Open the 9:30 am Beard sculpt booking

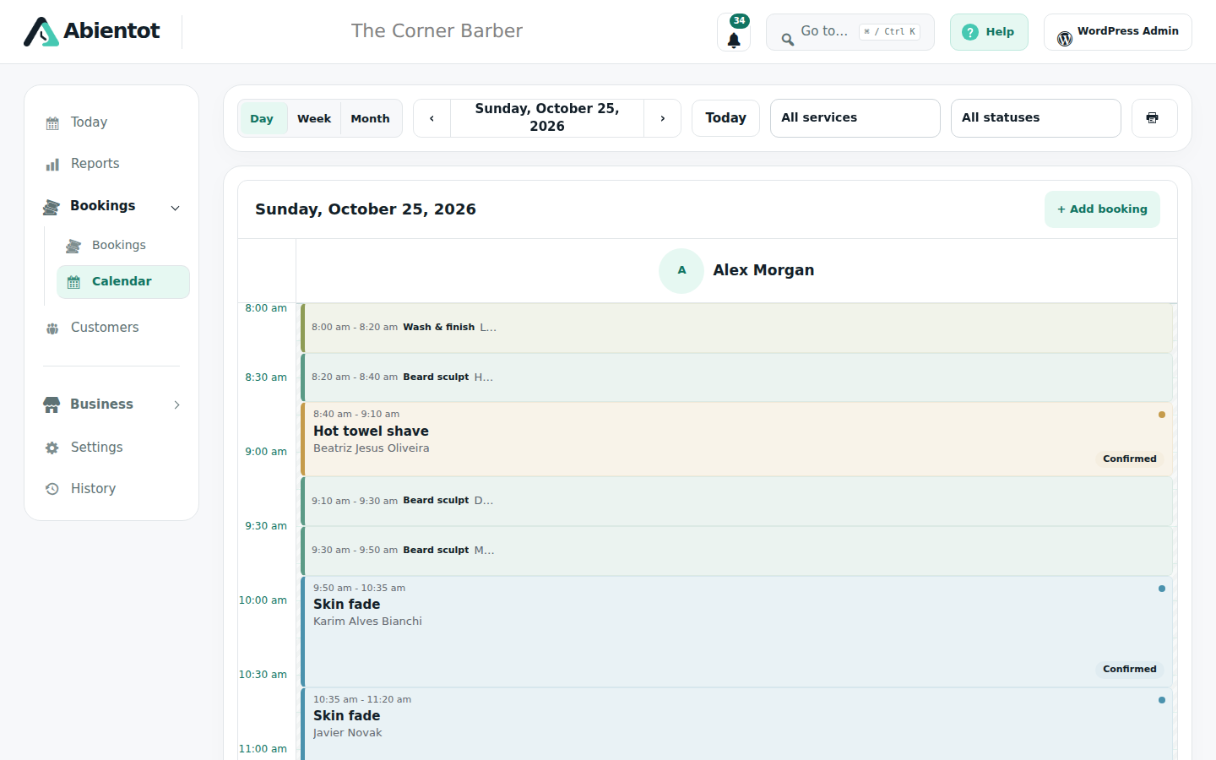(x=736, y=551)
